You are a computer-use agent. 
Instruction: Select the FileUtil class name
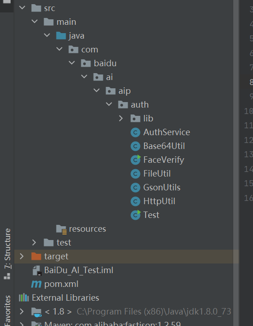point(157,174)
